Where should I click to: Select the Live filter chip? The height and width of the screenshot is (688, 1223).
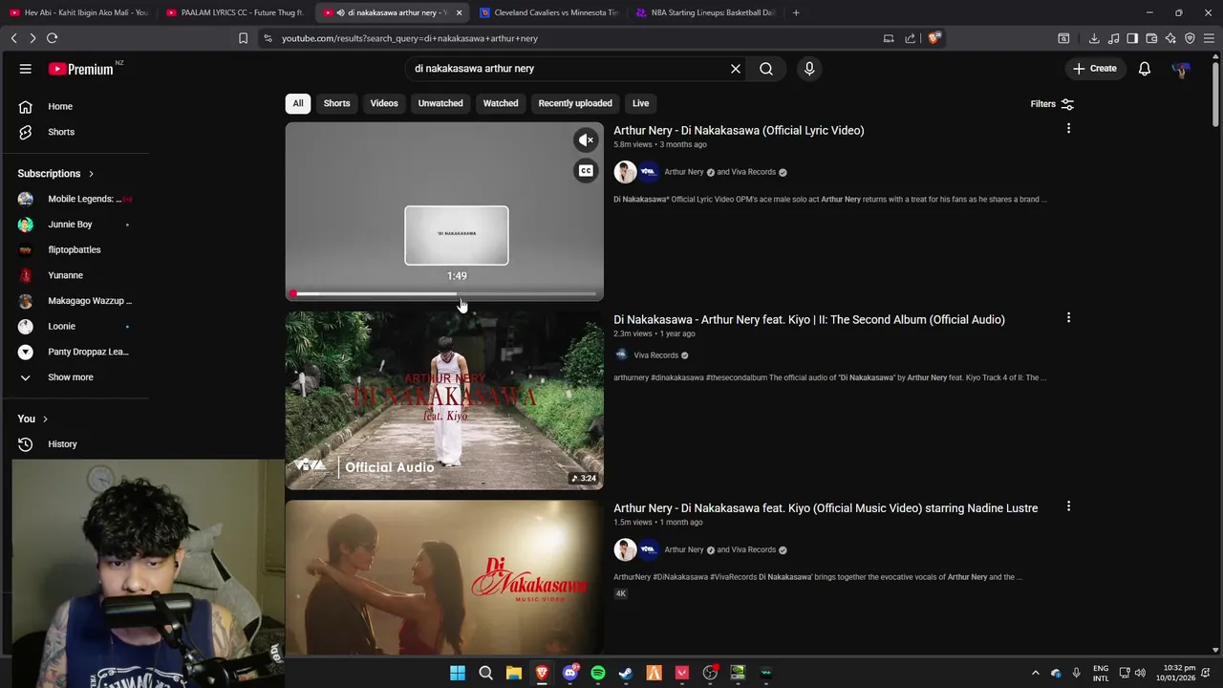point(640,103)
